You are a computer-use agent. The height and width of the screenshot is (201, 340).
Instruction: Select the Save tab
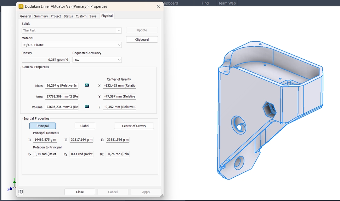(93, 16)
